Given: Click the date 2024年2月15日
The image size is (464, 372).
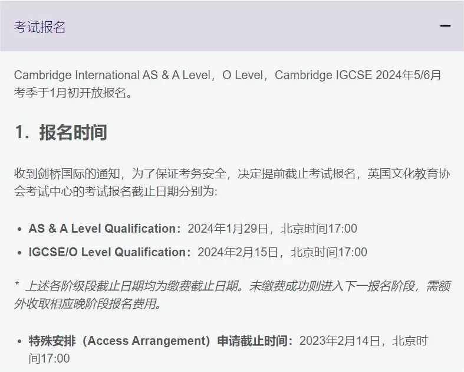Looking at the screenshot, I should tap(238, 252).
